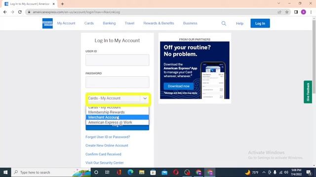Show hidden tray icons chevron
Screen dimensions: 316x177
point(264,173)
